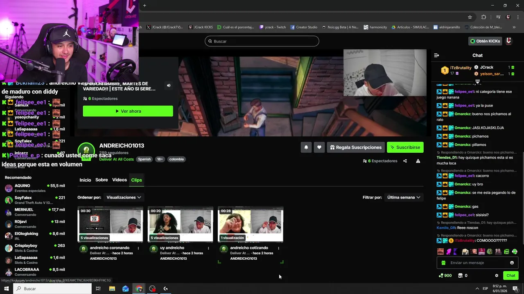Viewport: 524px width, 294px height.
Task: Open the browser extensions puzzle icon
Action: point(483,17)
